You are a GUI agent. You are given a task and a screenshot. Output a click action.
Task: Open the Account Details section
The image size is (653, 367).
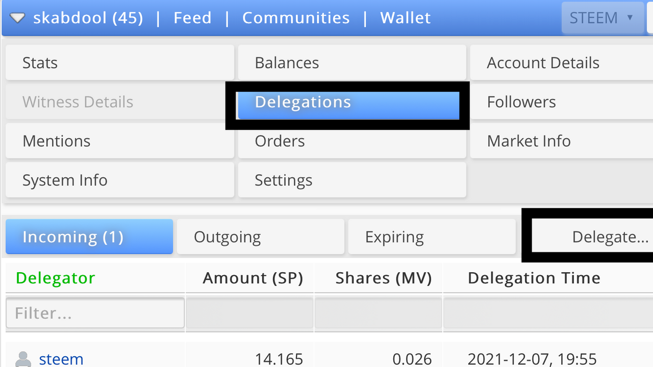[562, 63]
